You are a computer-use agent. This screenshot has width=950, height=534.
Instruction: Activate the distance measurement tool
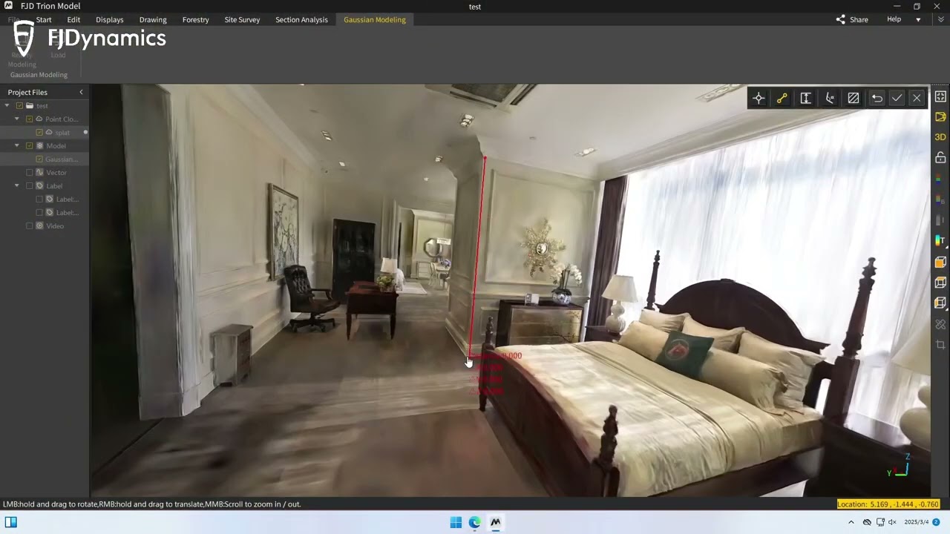point(782,98)
